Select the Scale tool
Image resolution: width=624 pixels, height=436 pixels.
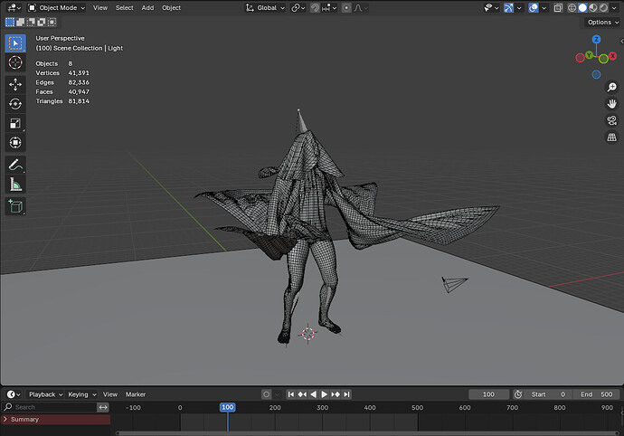pyautogui.click(x=15, y=123)
